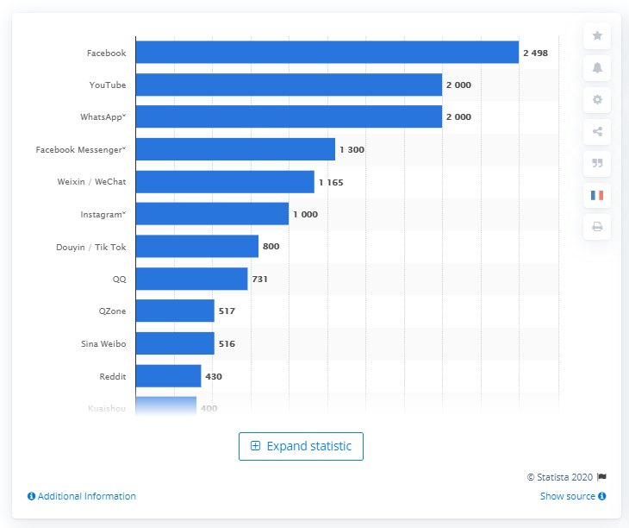The height and width of the screenshot is (528, 629).
Task: Click the Facebook bar in the chart
Action: 327,53
